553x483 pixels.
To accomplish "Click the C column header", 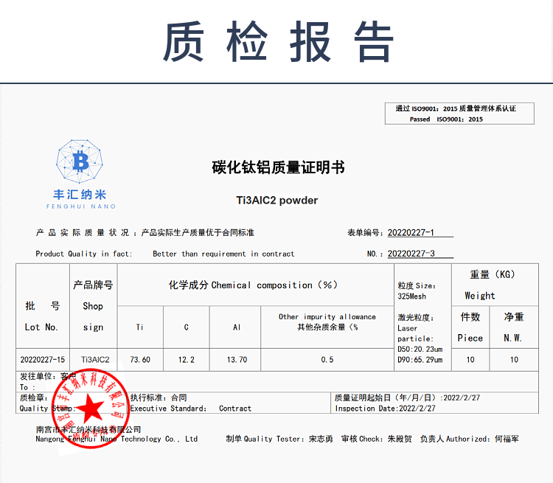I will [187, 327].
